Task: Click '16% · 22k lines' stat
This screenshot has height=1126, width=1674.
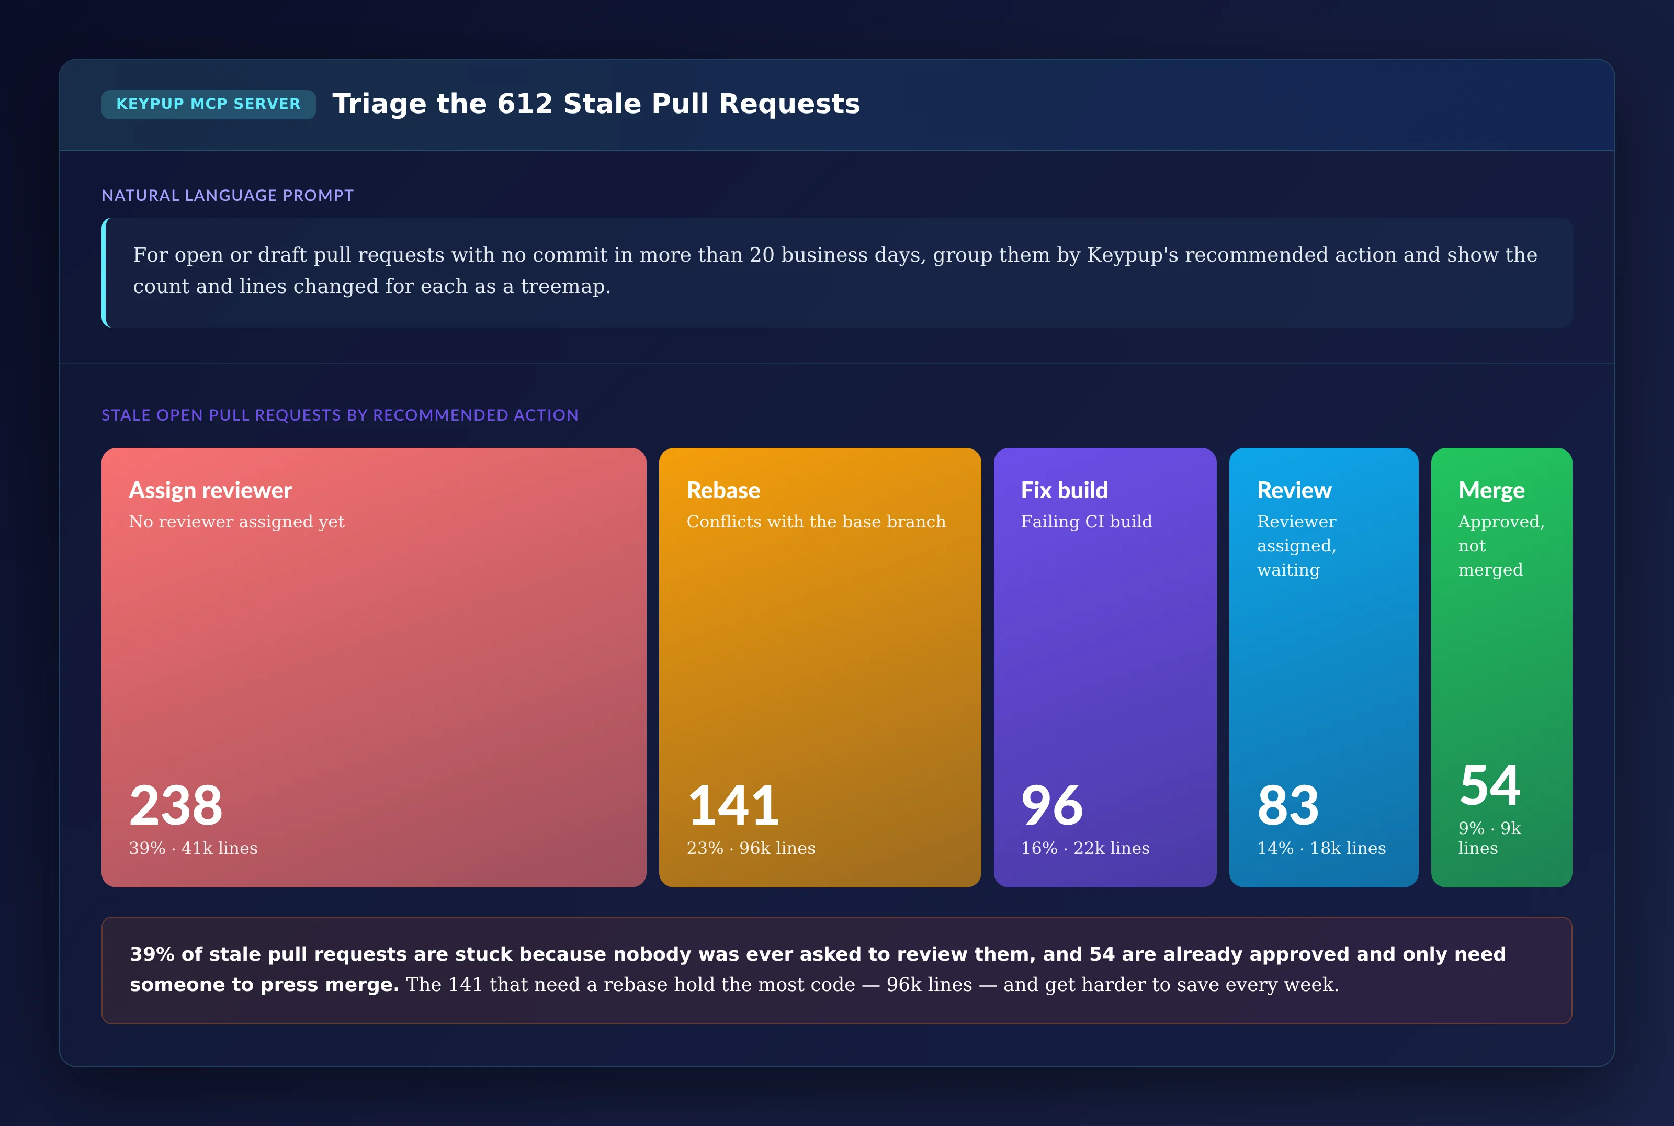Action: point(1084,848)
